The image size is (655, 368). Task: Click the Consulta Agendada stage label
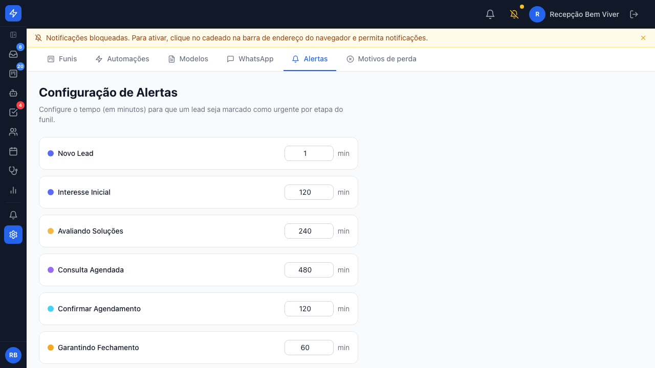click(91, 270)
